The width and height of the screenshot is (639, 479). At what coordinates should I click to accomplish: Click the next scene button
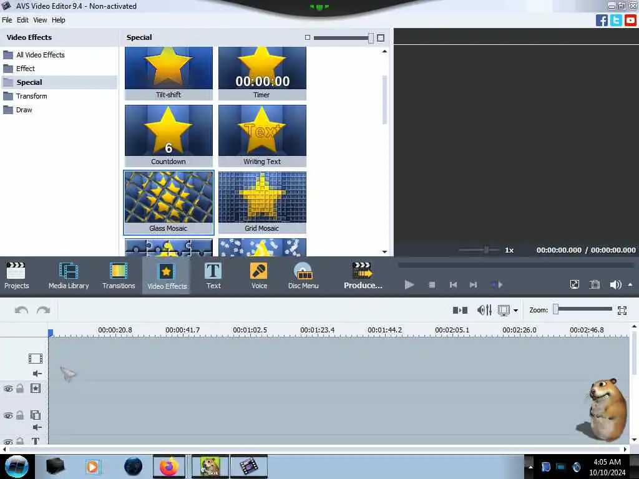(497, 284)
